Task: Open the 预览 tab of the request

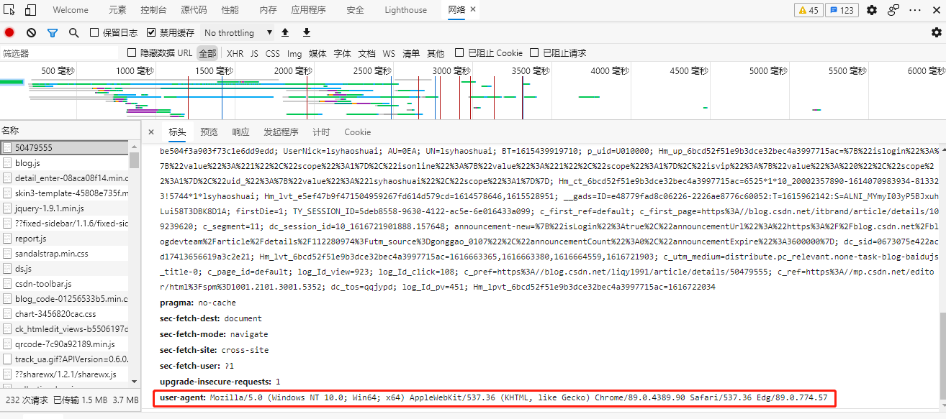Action: tap(209, 132)
